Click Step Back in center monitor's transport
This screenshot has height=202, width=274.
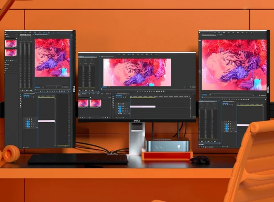click(147, 91)
